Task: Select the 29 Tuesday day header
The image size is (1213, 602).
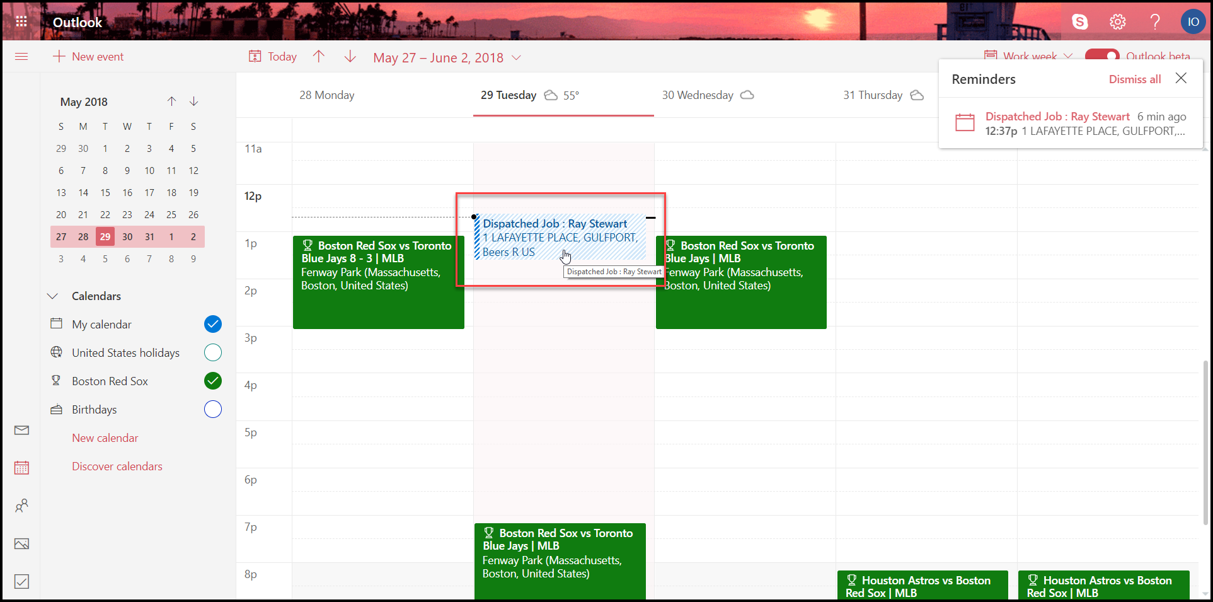Action: tap(509, 95)
